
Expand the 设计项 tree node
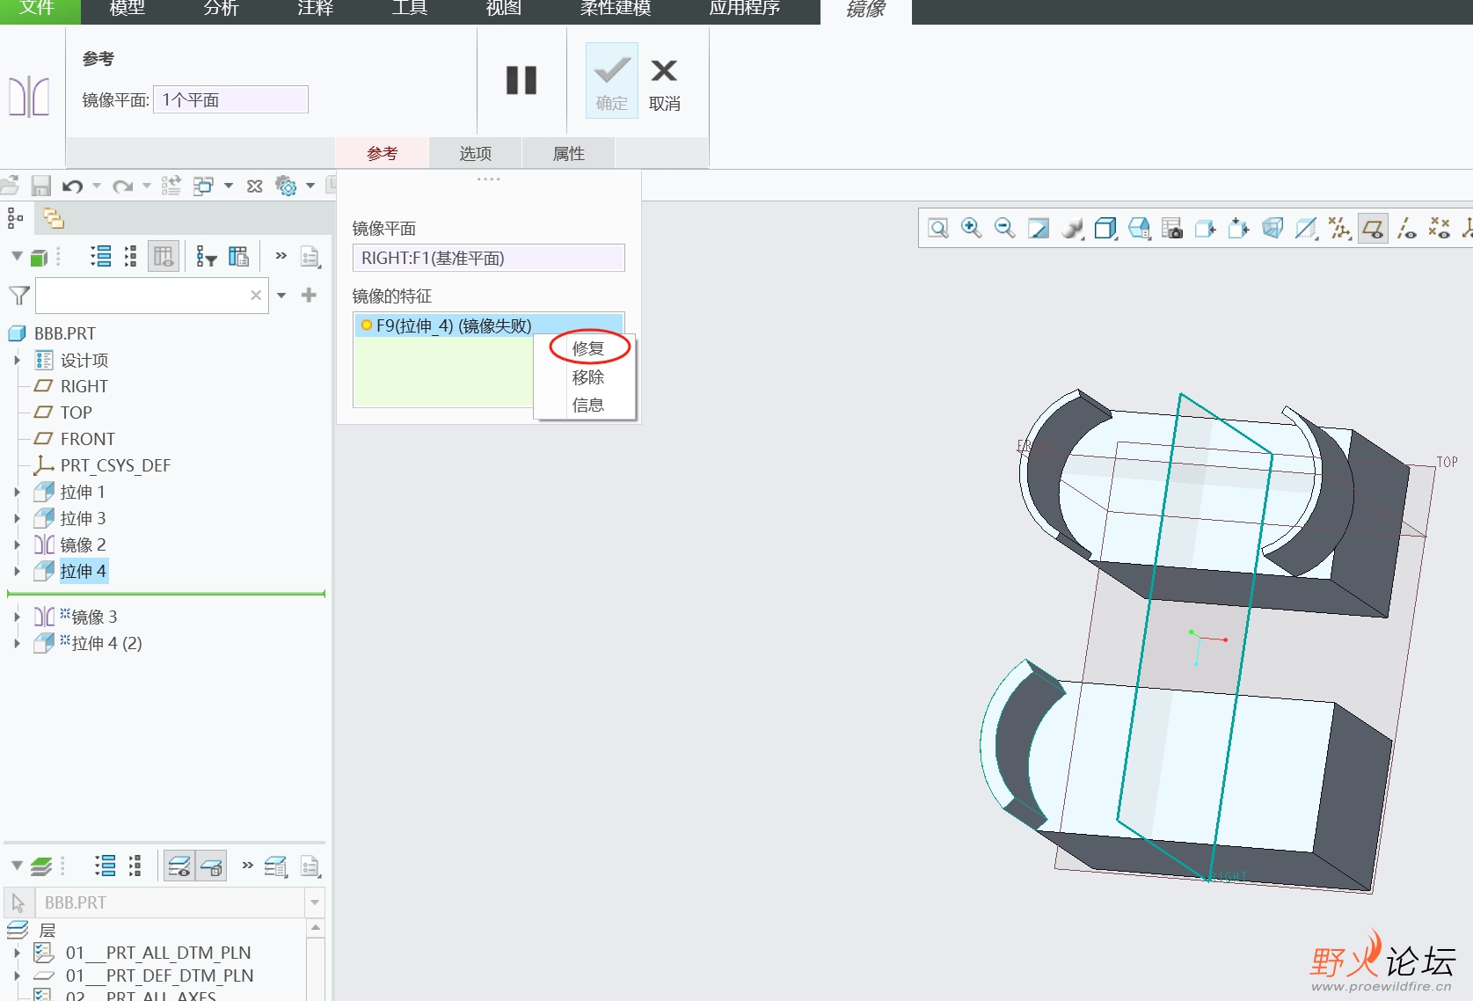(17, 360)
